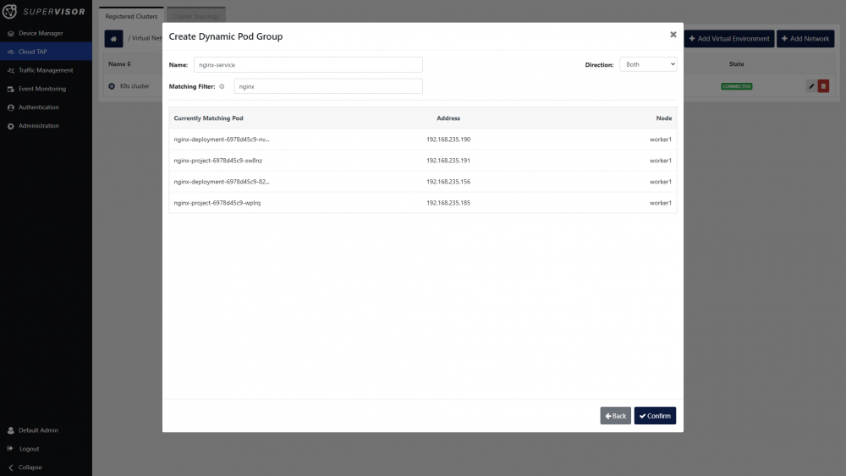Click the info icon beside Matching Filter
846x476 pixels.
click(x=222, y=86)
